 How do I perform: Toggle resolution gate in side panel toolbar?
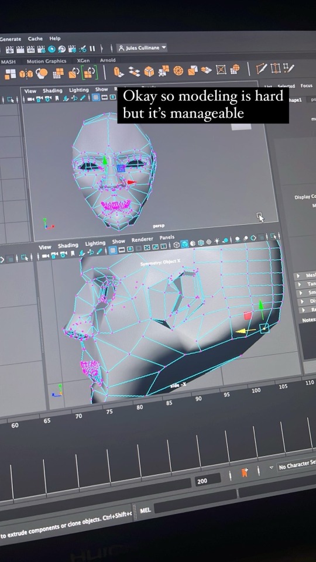click(130, 249)
